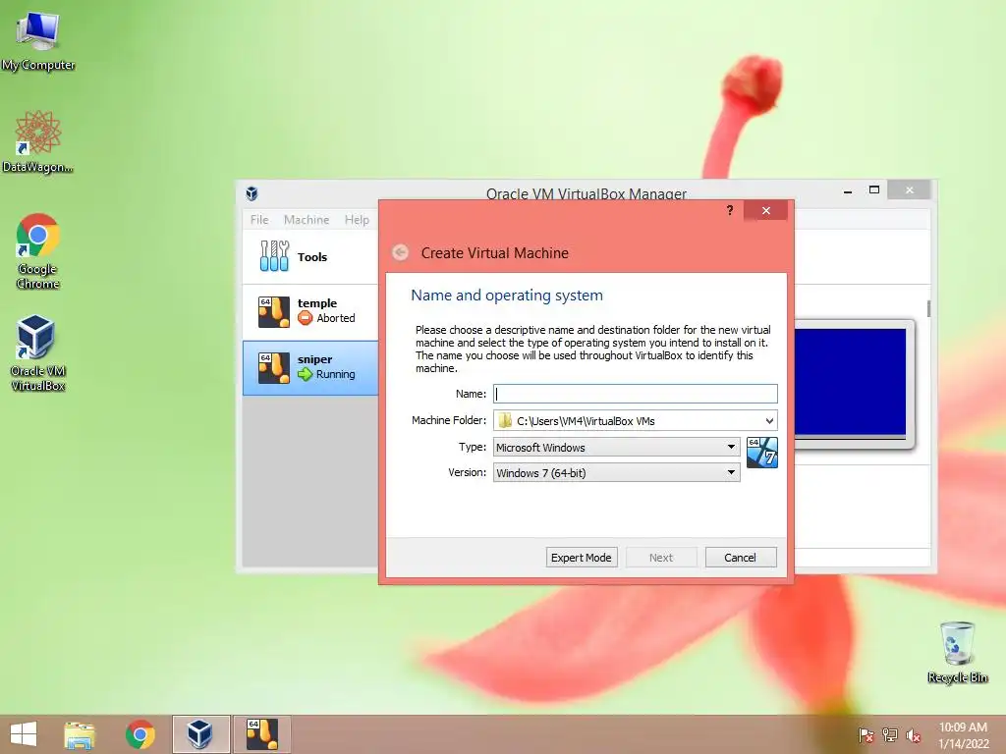This screenshot has width=1006, height=754.
Task: Switch to the running VM taskbar button
Action: (261, 734)
